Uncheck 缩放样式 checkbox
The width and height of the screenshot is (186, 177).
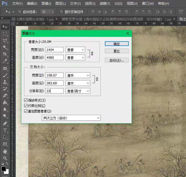click(26, 100)
